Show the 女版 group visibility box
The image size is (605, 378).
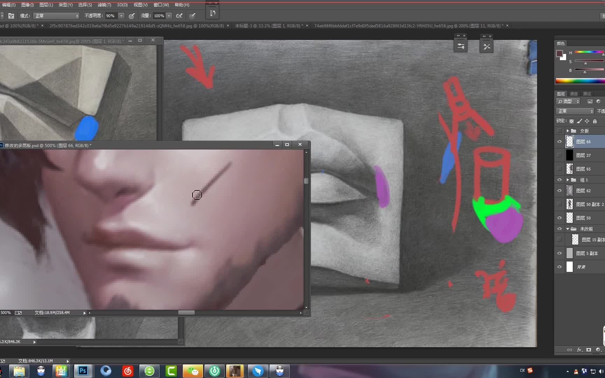pos(559,131)
